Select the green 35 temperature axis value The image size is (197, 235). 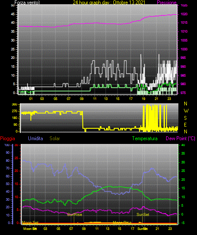pos(183,153)
